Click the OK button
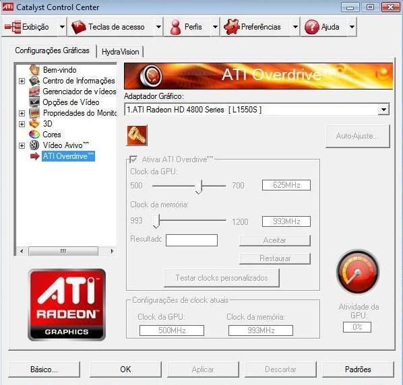Image resolution: width=403 pixels, height=385 pixels. coord(125,370)
